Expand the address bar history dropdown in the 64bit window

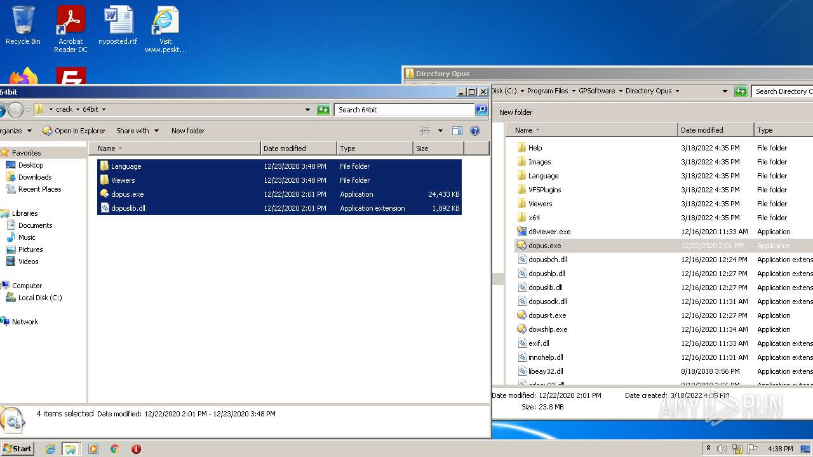click(x=308, y=109)
